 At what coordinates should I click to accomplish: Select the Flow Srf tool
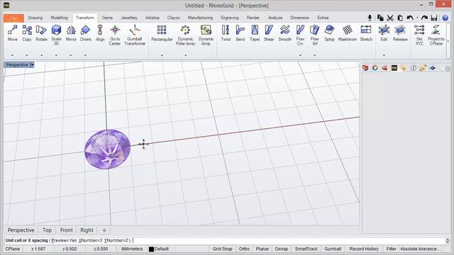pyautogui.click(x=315, y=35)
